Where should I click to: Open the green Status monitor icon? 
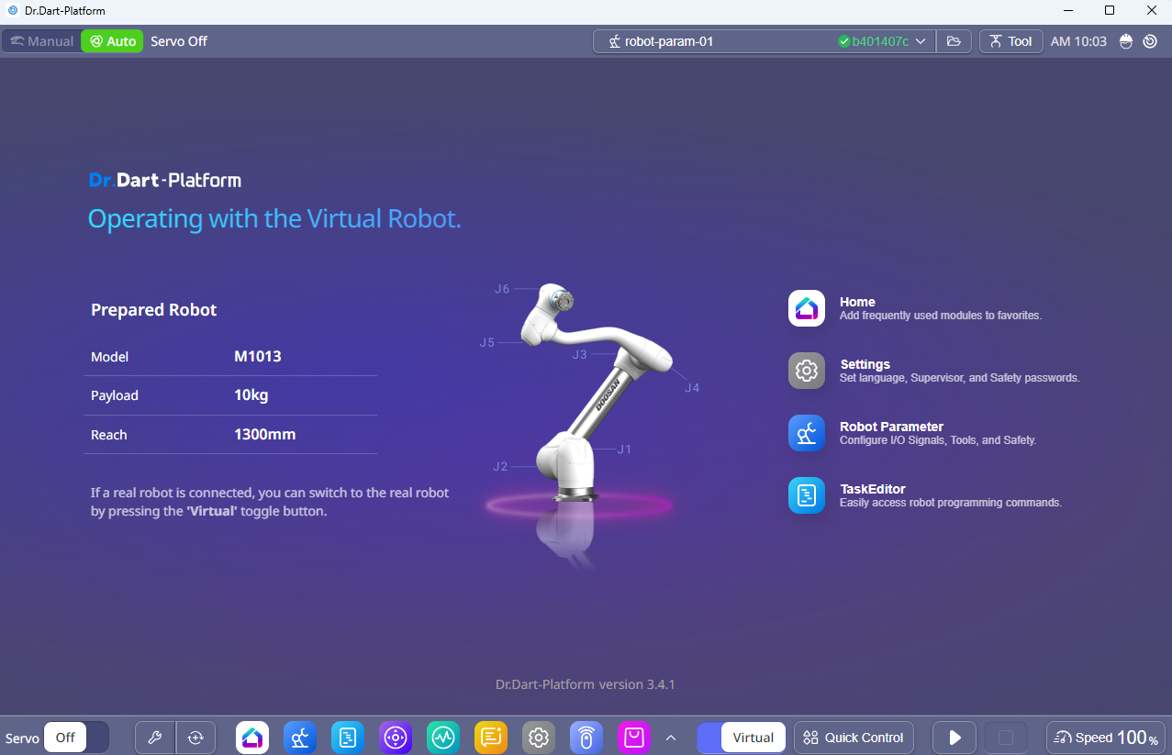pyautogui.click(x=443, y=738)
